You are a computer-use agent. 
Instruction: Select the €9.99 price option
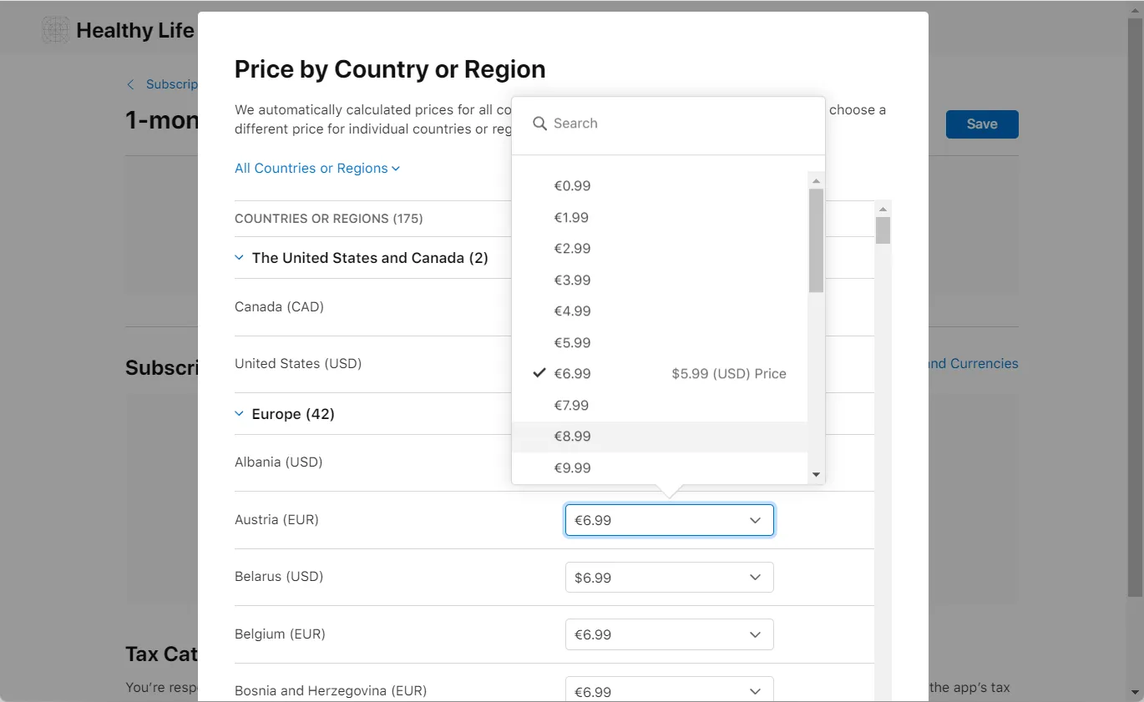pyautogui.click(x=572, y=467)
